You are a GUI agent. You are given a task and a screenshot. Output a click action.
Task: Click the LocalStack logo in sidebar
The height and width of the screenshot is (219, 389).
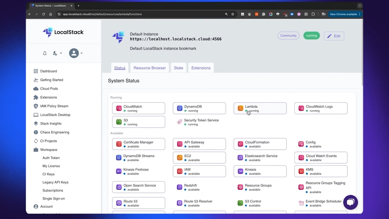tap(63, 32)
